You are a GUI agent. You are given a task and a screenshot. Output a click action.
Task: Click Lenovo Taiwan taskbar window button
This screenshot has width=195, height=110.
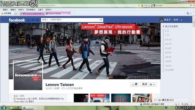pos(33,108)
